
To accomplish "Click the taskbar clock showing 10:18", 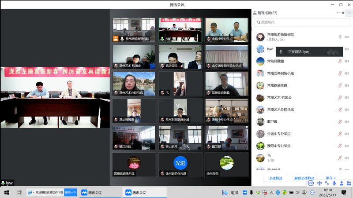I will click(328, 192).
